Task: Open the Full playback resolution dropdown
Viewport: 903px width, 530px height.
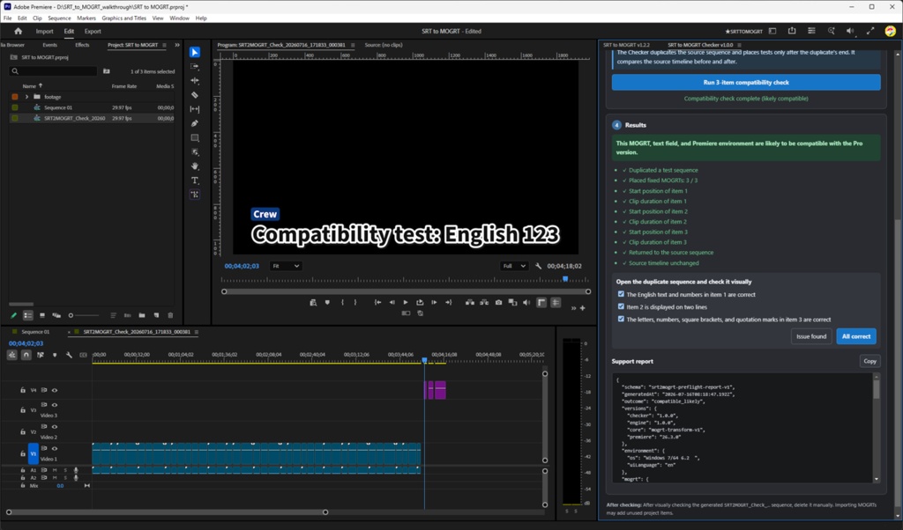Action: (x=514, y=266)
